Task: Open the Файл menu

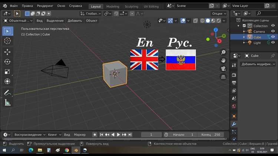Action: (x=14, y=6)
